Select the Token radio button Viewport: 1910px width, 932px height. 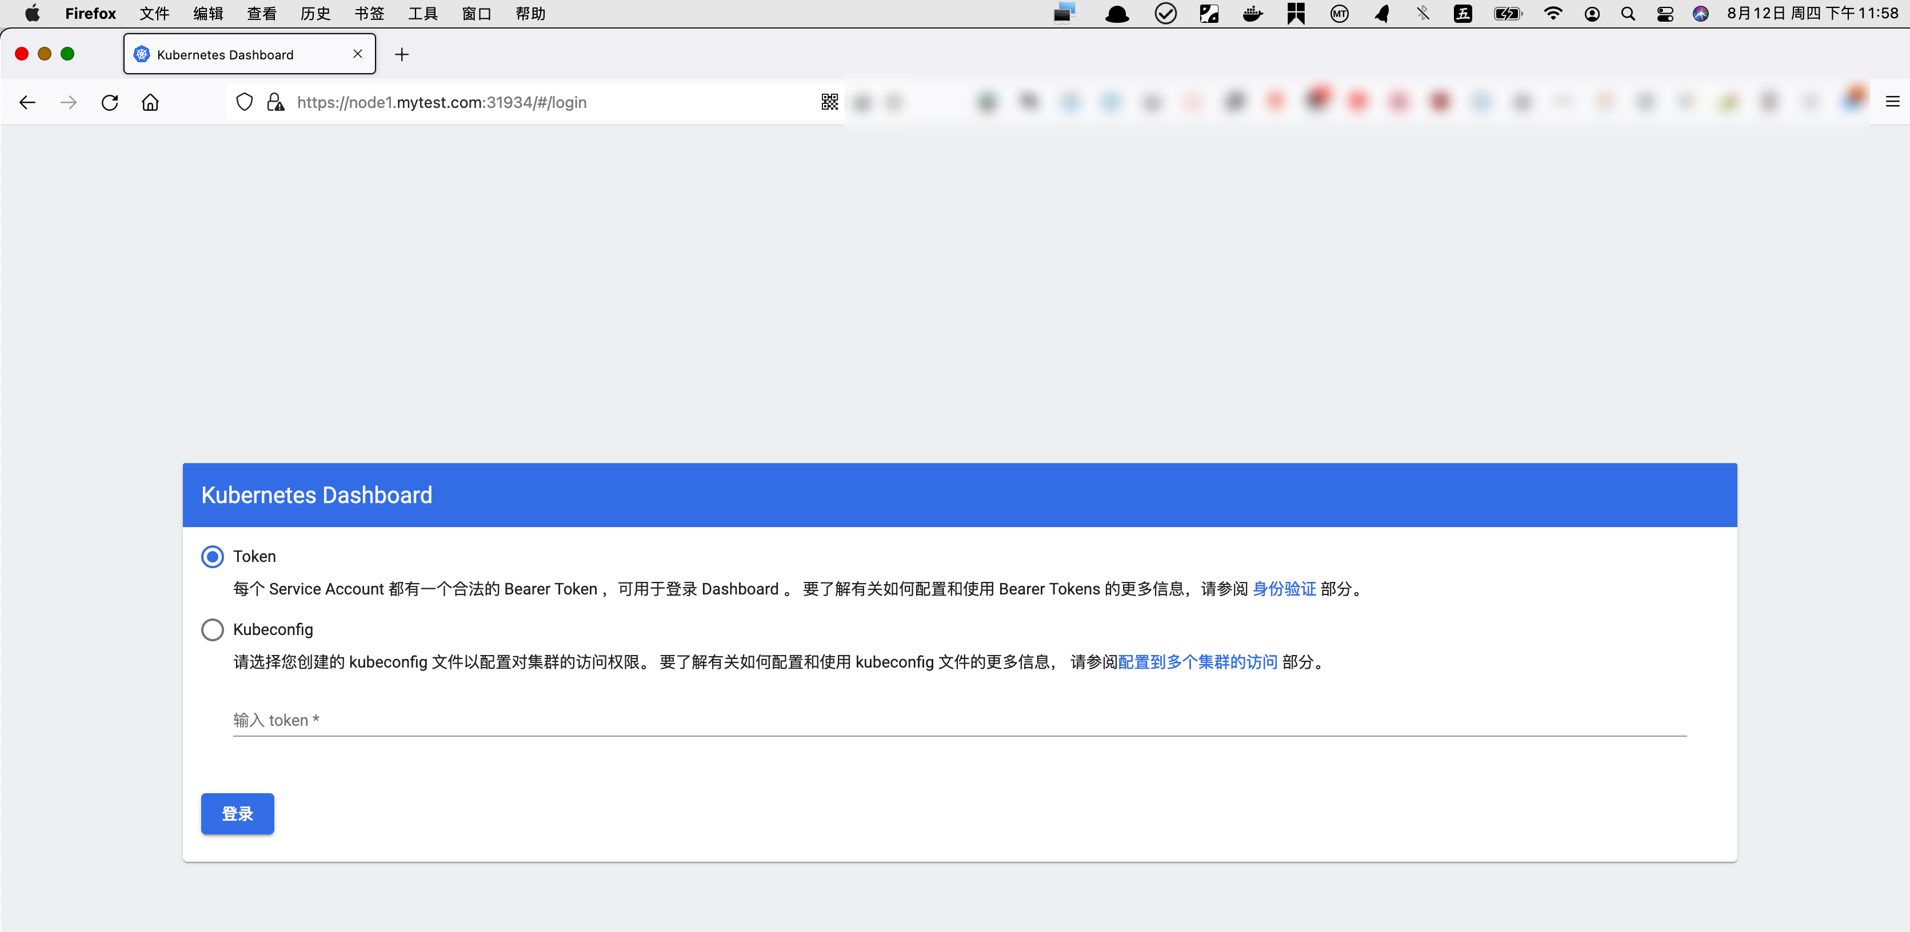click(212, 556)
